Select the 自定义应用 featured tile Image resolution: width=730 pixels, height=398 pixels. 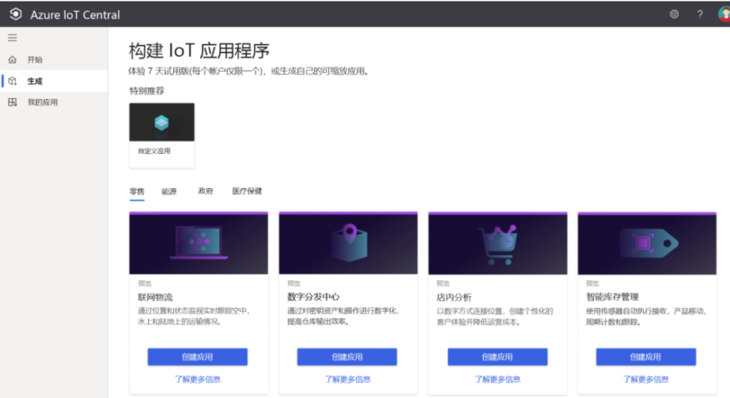point(161,135)
